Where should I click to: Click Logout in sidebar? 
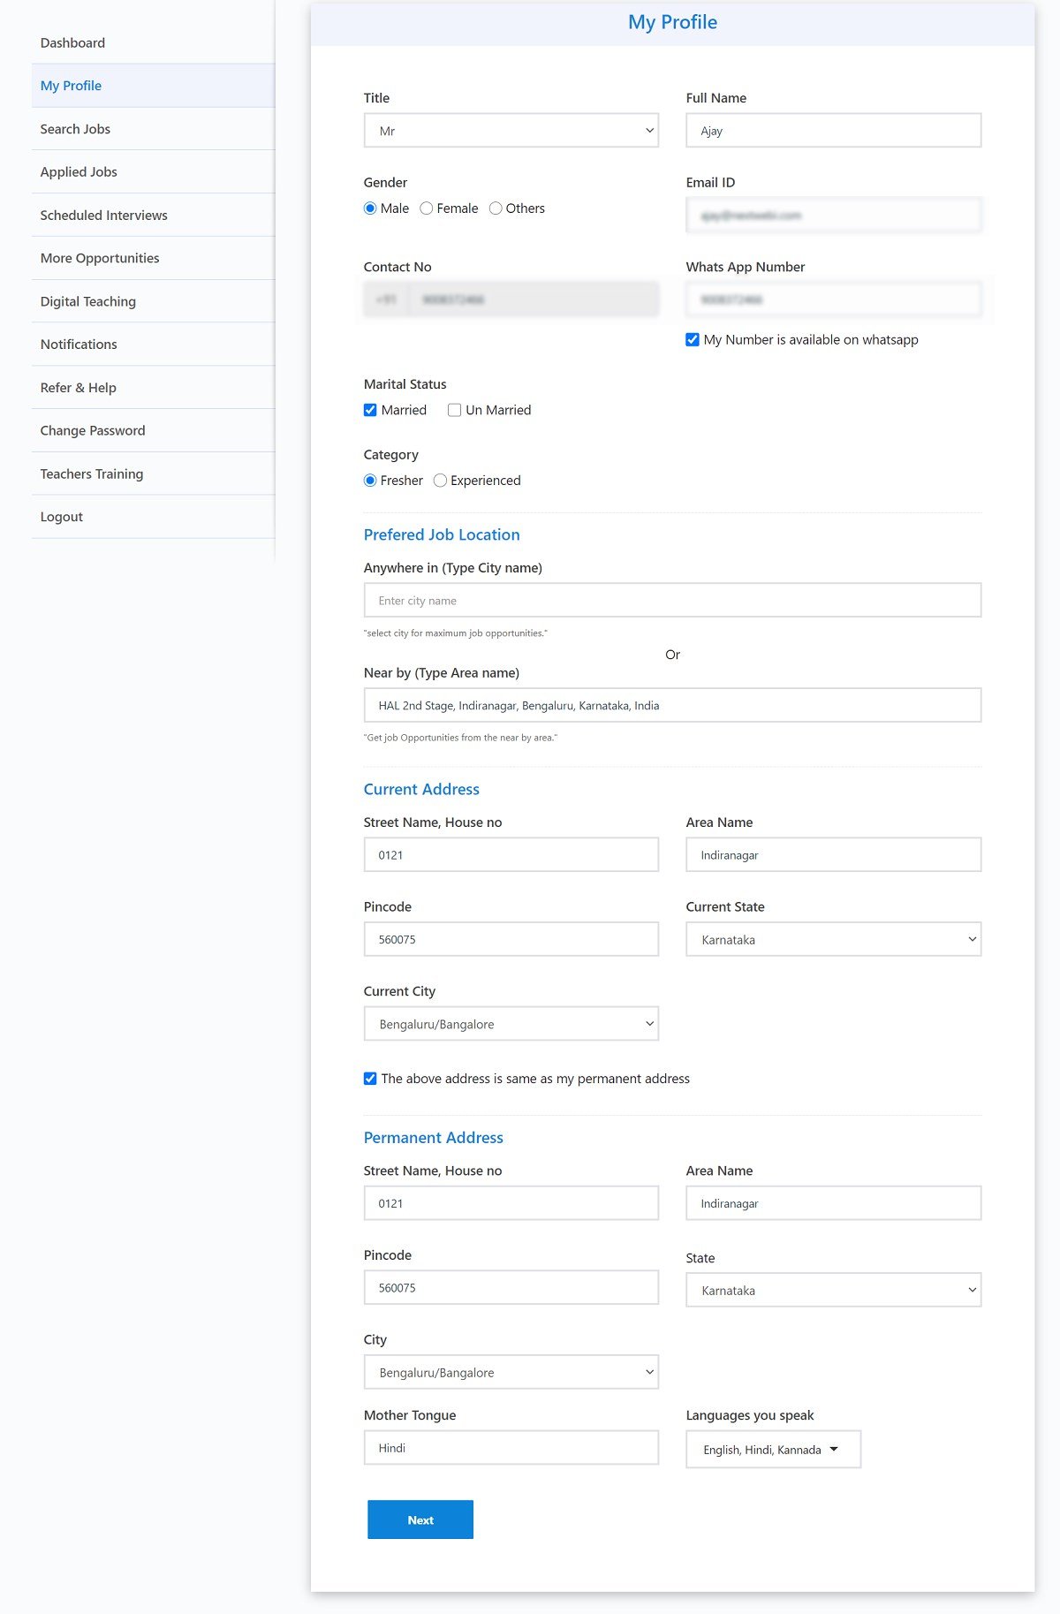click(x=153, y=517)
